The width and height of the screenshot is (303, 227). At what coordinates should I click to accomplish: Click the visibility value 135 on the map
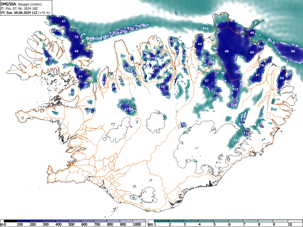161,87
